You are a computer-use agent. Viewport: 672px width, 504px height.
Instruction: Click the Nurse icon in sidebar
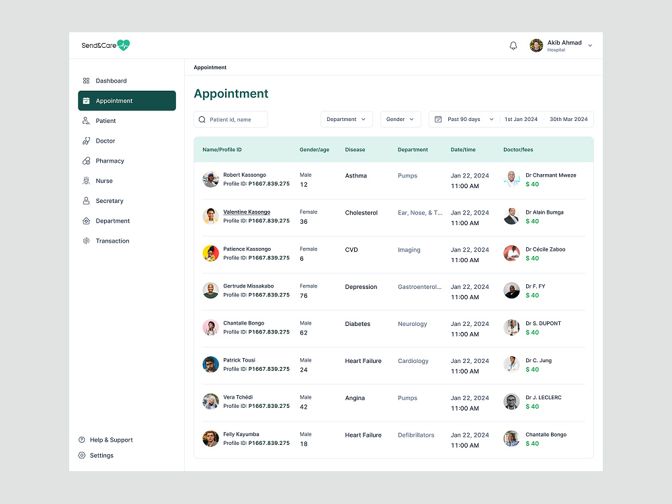pos(86,181)
